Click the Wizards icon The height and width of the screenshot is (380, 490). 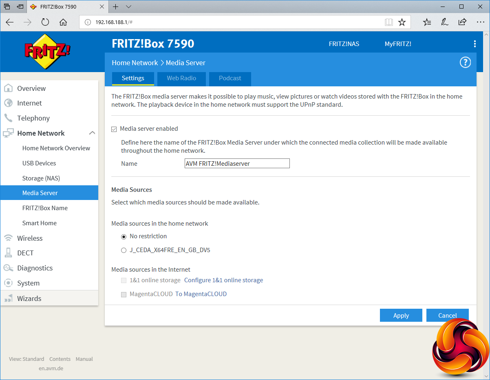click(8, 299)
